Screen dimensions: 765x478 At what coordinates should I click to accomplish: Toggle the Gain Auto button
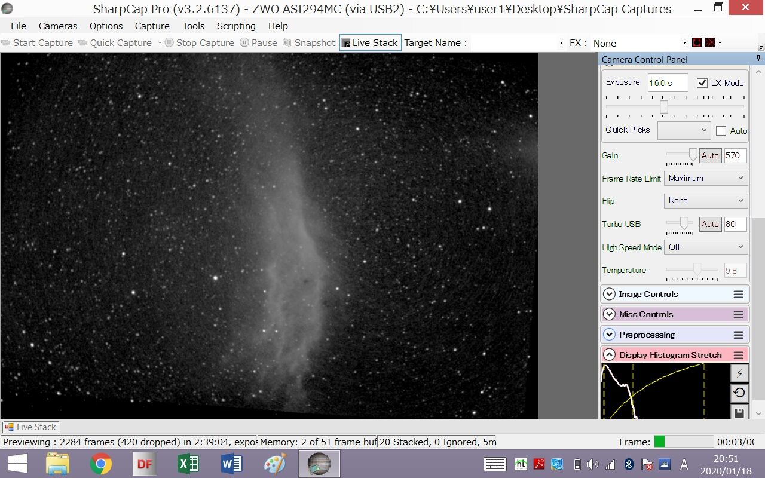coord(710,156)
